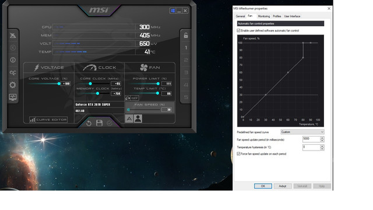Viewport: 373px width, 210px height.
Task: Select the Clock panel header
Action: (x=100, y=68)
